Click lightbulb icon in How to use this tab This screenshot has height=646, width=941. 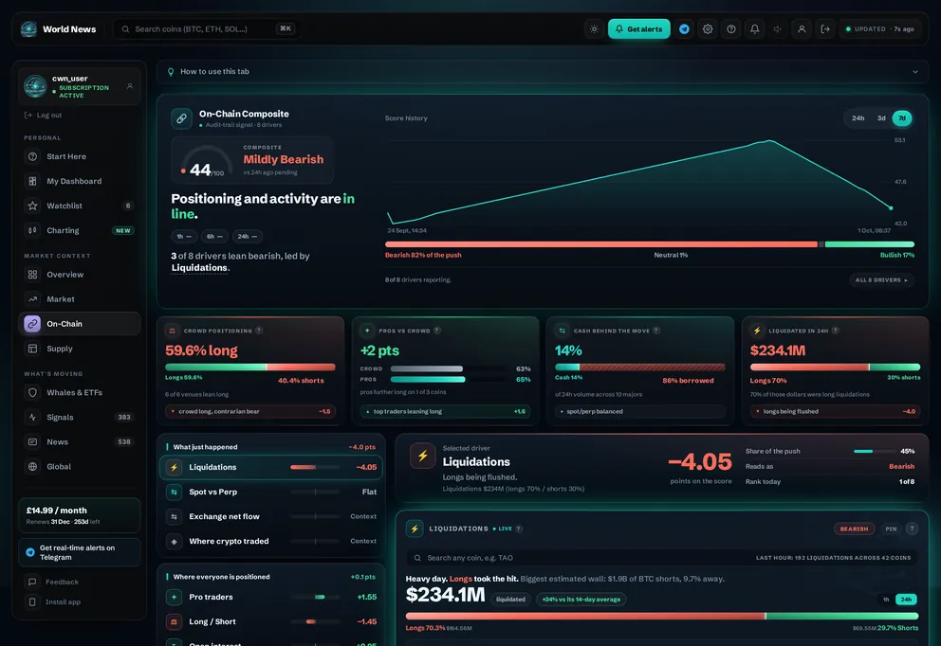coord(171,72)
